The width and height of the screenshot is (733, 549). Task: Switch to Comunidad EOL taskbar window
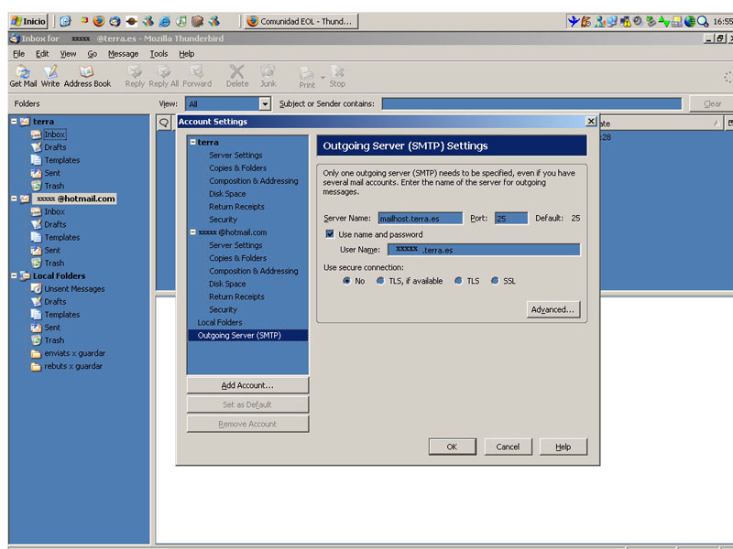pyautogui.click(x=301, y=21)
